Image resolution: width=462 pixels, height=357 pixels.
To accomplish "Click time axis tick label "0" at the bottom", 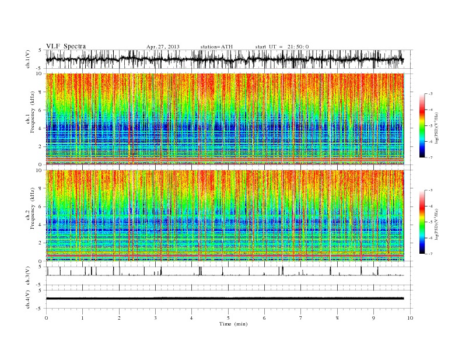I will [x=46, y=318].
